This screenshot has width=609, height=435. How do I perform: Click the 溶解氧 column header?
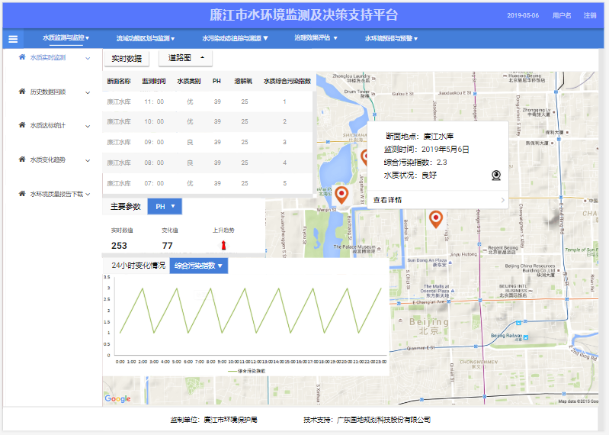click(243, 81)
